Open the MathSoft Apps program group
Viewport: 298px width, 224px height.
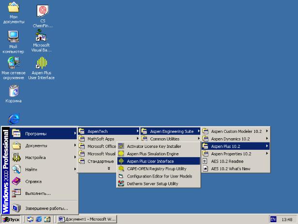click(x=108, y=139)
